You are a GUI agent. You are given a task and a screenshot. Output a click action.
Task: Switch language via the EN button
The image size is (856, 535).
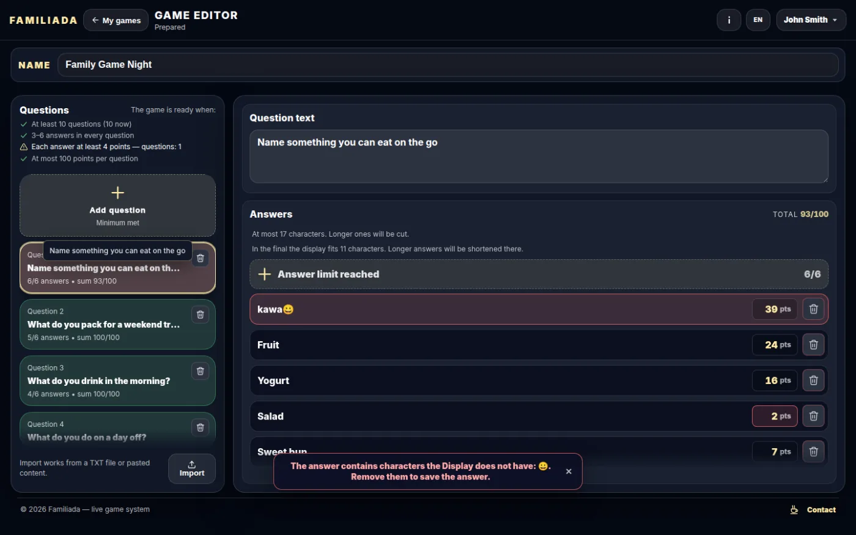click(x=758, y=20)
